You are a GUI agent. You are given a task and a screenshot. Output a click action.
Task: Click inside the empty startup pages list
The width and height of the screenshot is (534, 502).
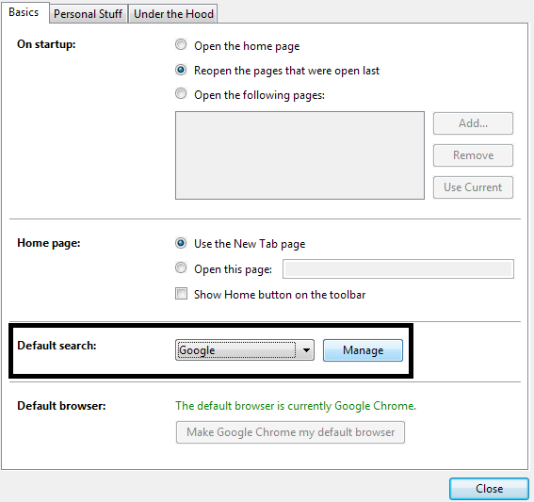click(x=299, y=155)
